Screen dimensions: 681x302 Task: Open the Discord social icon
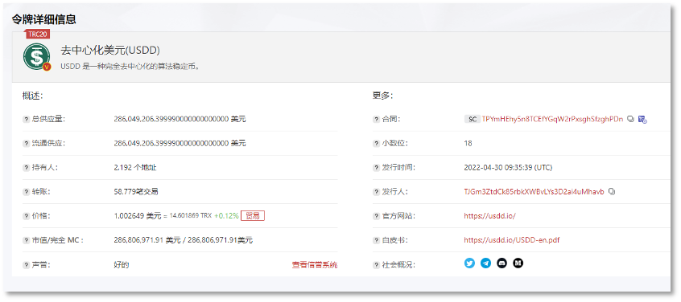tap(501, 263)
